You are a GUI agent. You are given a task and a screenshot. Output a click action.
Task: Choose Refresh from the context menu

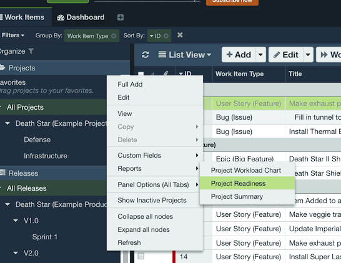click(155, 242)
